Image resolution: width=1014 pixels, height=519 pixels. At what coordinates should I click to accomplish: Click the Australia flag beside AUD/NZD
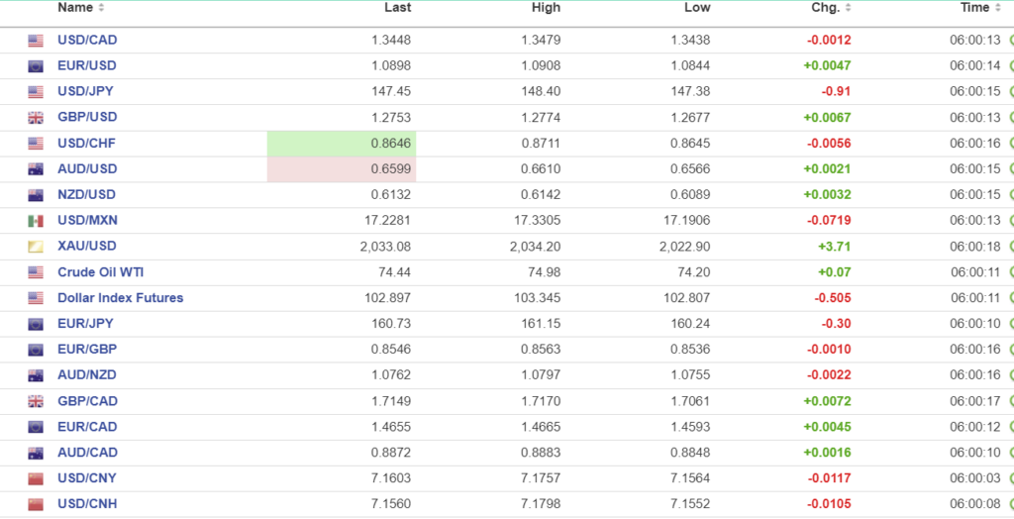coord(36,375)
